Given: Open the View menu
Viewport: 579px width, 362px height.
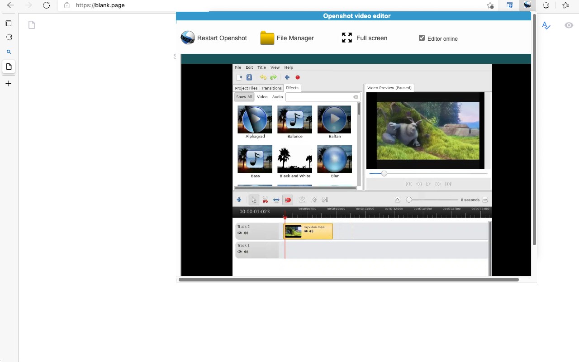Looking at the screenshot, I should click(275, 67).
